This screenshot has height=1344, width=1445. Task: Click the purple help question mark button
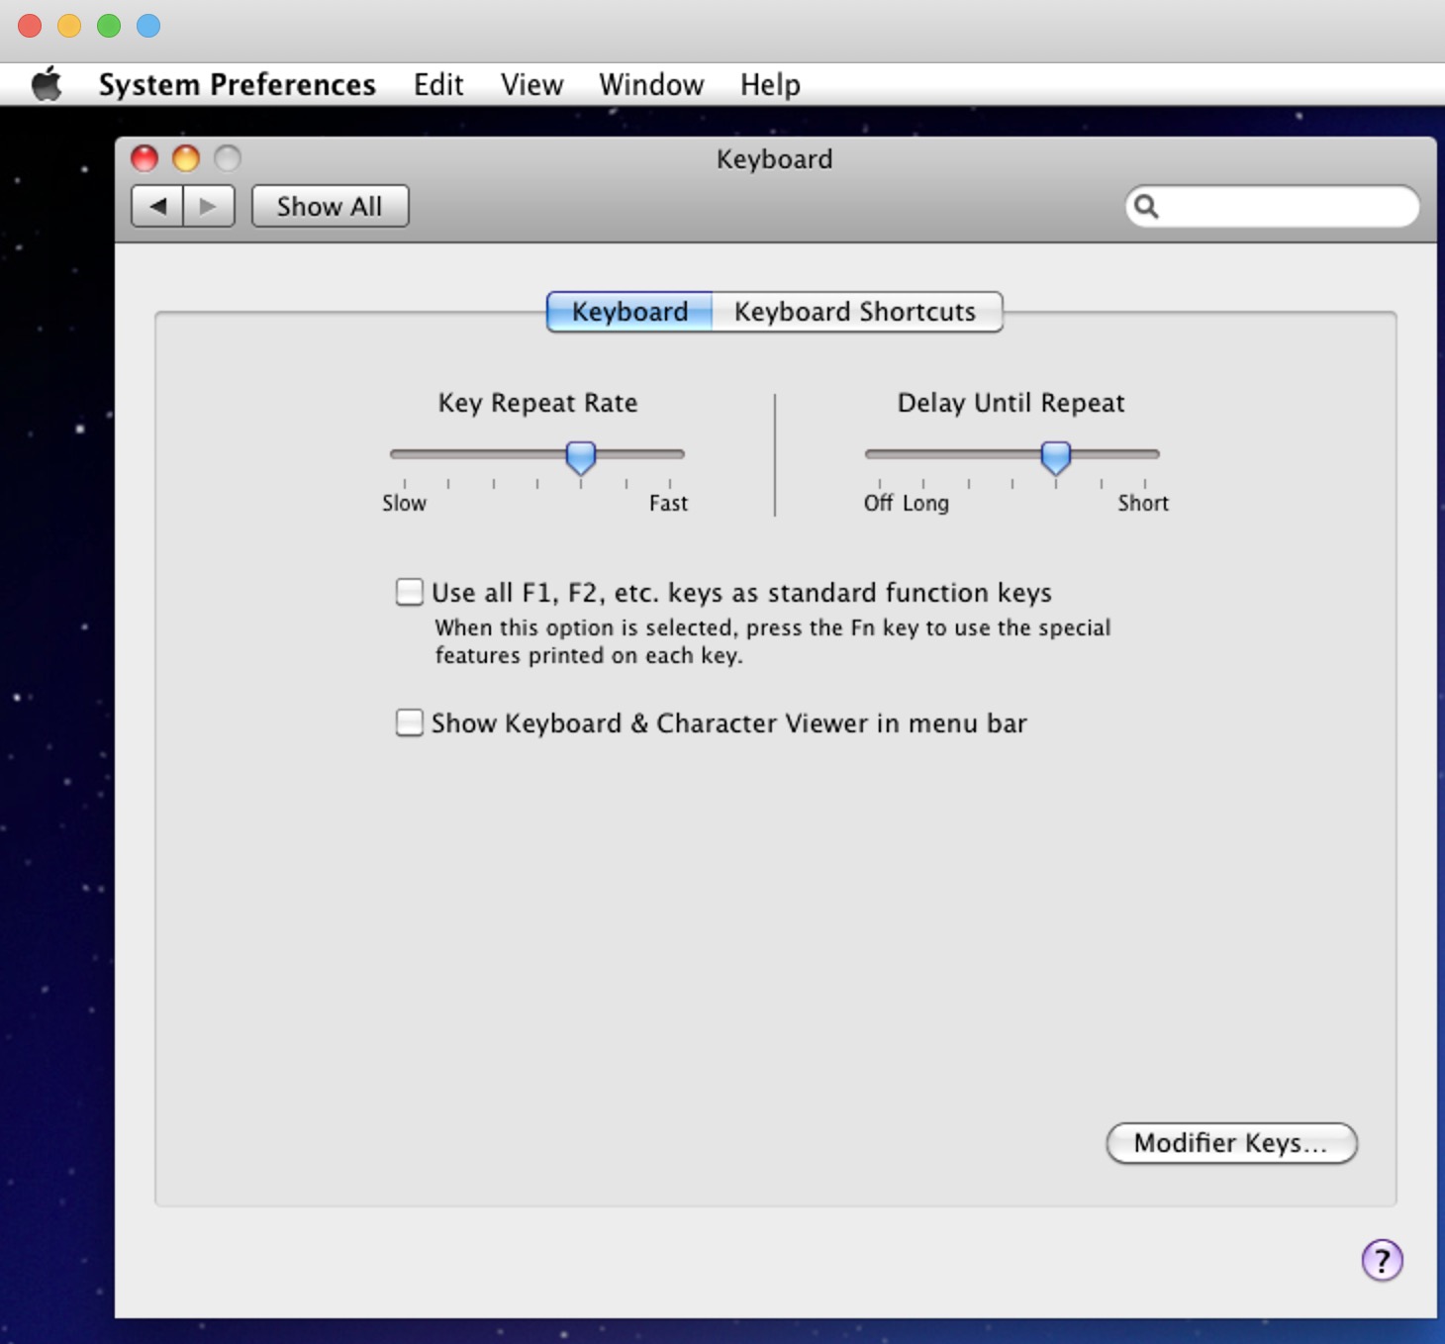1382,1260
